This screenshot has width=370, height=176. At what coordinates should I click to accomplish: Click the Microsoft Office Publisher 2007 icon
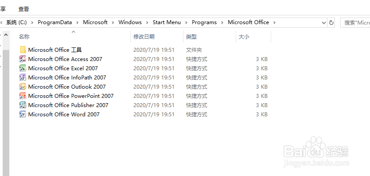pyautogui.click(x=23, y=105)
